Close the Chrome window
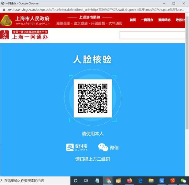Viewport: 189px width, 185px height. (184, 3)
